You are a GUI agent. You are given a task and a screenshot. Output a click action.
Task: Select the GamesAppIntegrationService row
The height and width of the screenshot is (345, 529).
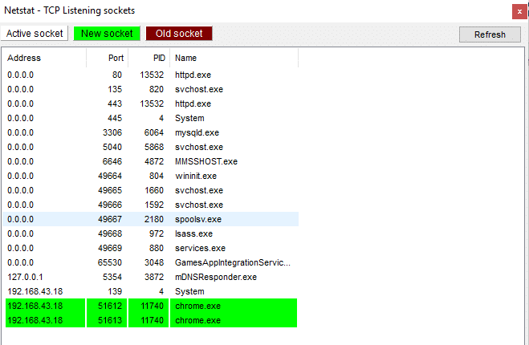tap(232, 262)
